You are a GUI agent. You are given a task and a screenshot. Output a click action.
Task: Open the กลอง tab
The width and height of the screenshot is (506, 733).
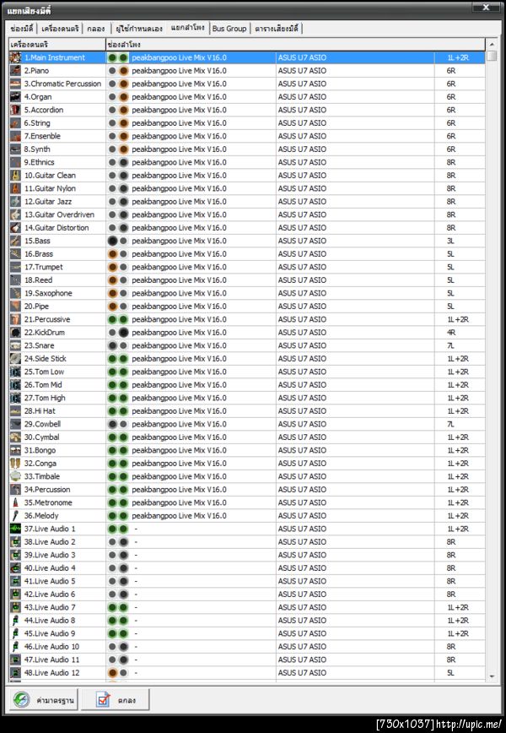pos(96,29)
